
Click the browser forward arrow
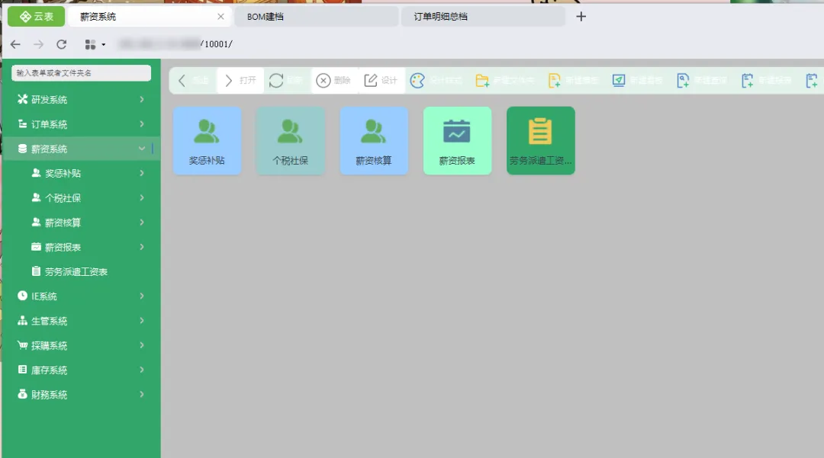[38, 45]
